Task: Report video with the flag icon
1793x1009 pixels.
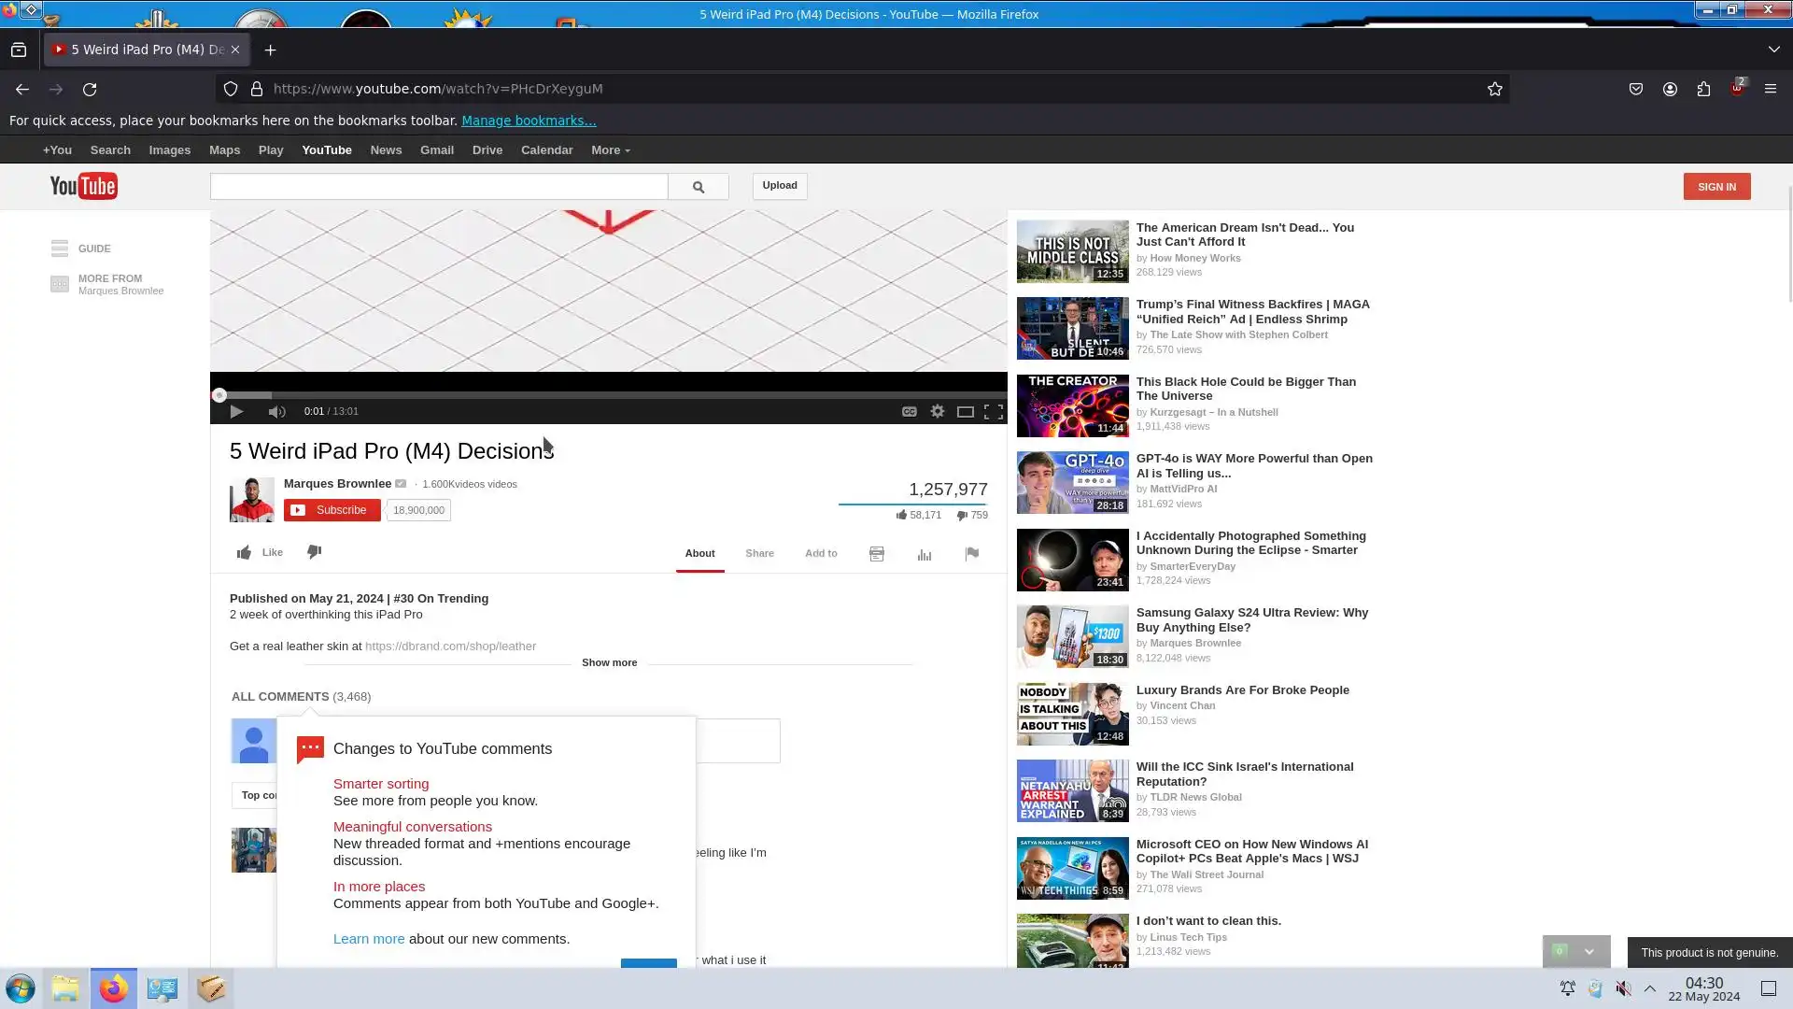Action: (x=971, y=554)
